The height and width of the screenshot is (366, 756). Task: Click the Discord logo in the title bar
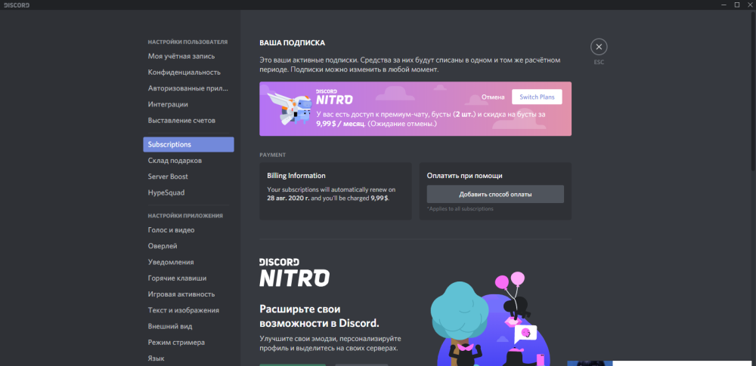pyautogui.click(x=15, y=5)
